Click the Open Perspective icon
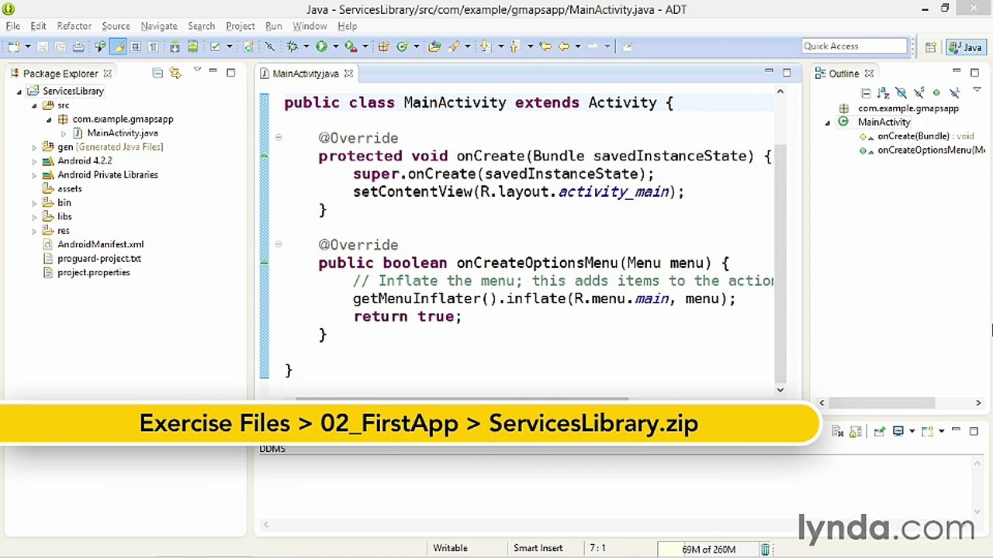The height and width of the screenshot is (558, 993). coord(930,47)
